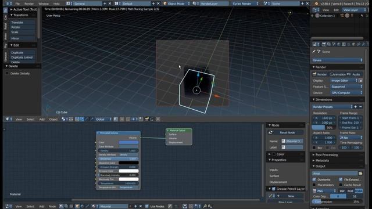
Task: Add new material with plus icon
Action: pos(135,206)
